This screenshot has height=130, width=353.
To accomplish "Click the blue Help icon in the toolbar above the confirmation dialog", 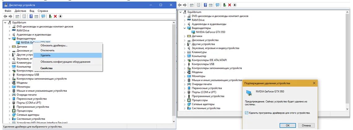I will coord(205,5).
